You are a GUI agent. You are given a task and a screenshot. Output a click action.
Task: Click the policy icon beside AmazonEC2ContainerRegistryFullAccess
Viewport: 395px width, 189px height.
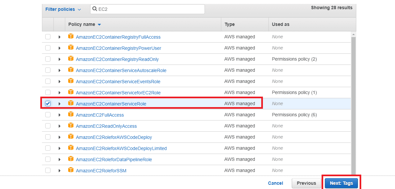coord(71,37)
